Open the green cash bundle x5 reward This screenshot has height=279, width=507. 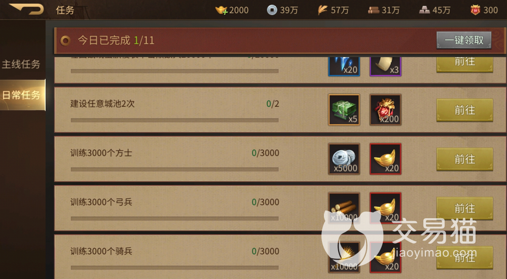344,110
